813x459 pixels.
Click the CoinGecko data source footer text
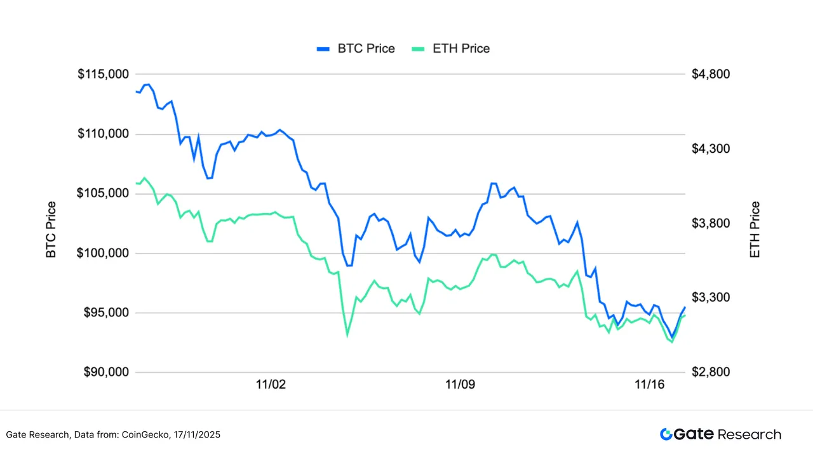point(114,435)
